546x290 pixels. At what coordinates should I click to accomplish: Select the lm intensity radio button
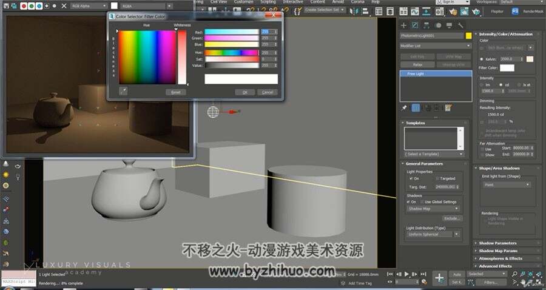[x=482, y=84]
